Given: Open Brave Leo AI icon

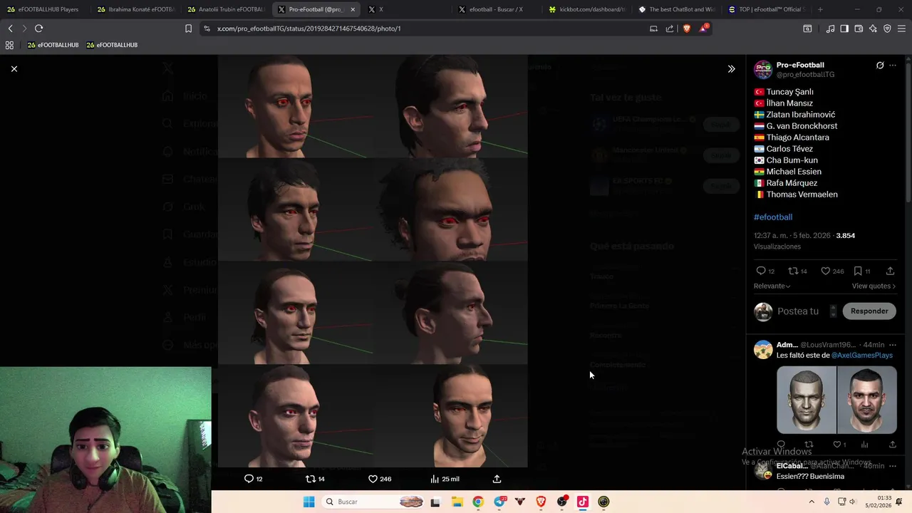Looking at the screenshot, I should pos(873,28).
